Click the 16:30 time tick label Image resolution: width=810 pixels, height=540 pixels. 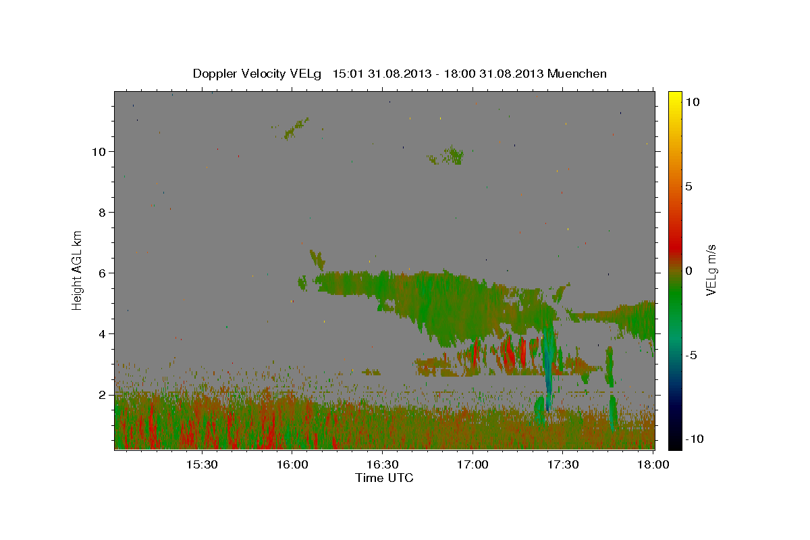[x=382, y=465]
